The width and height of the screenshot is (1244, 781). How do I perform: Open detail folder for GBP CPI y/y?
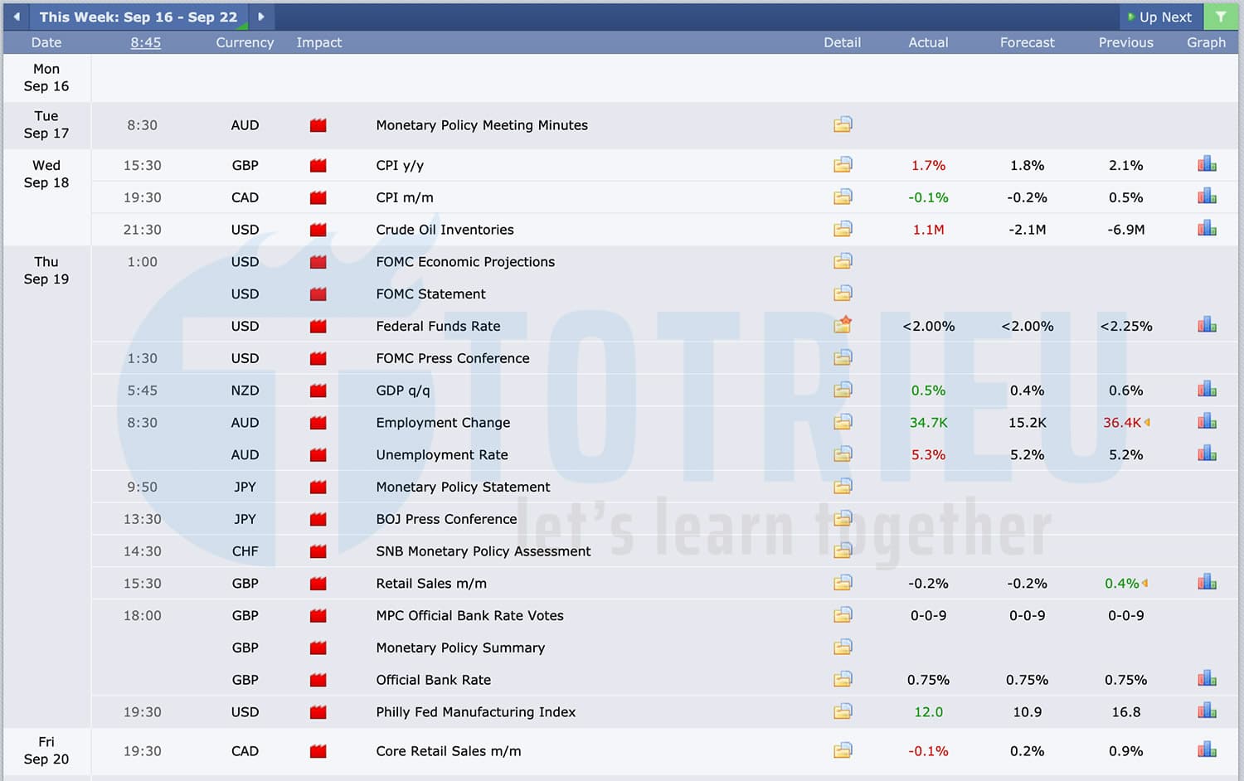(843, 165)
